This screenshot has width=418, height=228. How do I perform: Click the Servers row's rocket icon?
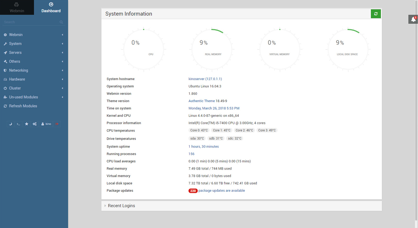[5, 53]
